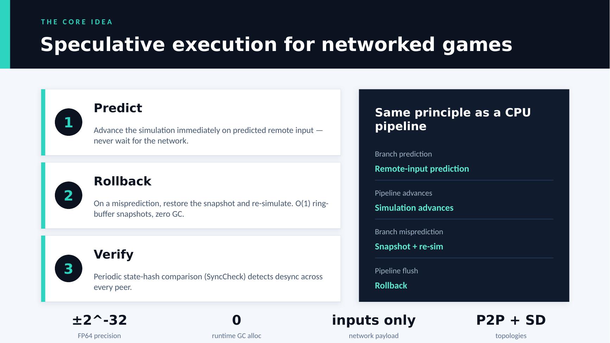Click the number 1 circle badge
This screenshot has width=610, height=343.
[x=69, y=122]
